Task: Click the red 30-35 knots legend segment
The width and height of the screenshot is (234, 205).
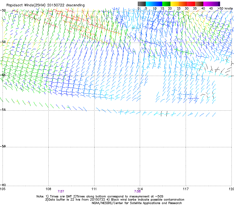Action: [x=191, y=4]
